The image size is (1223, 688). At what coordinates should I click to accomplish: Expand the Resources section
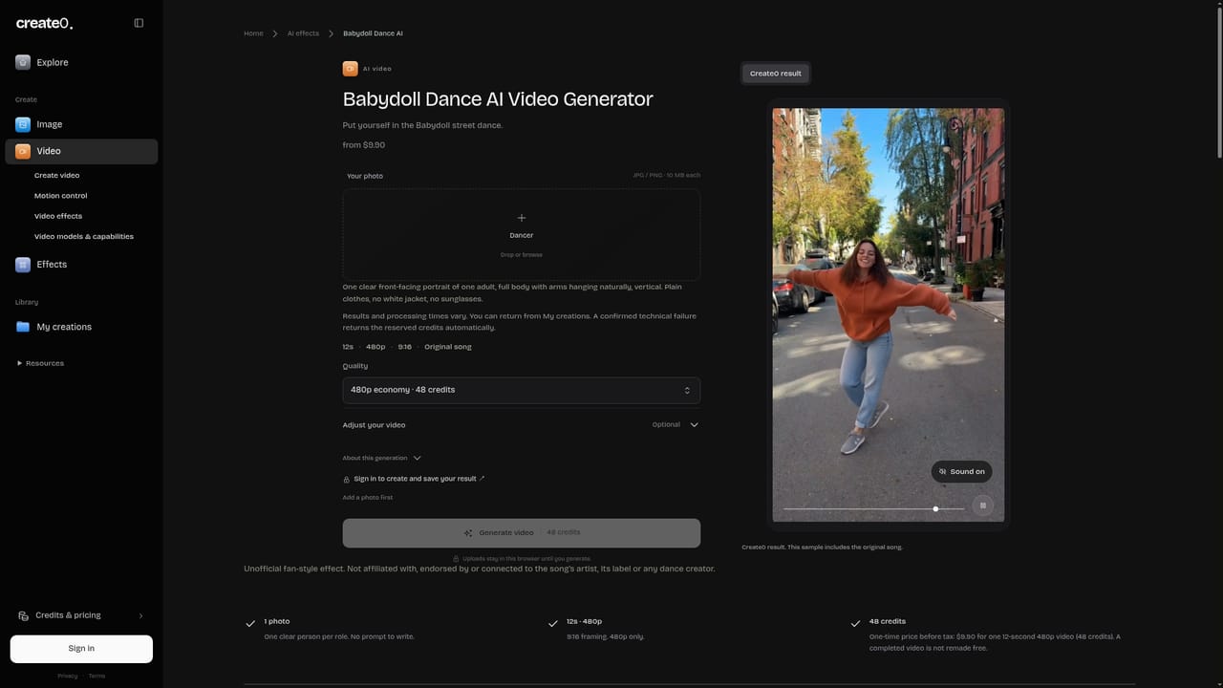coord(40,363)
